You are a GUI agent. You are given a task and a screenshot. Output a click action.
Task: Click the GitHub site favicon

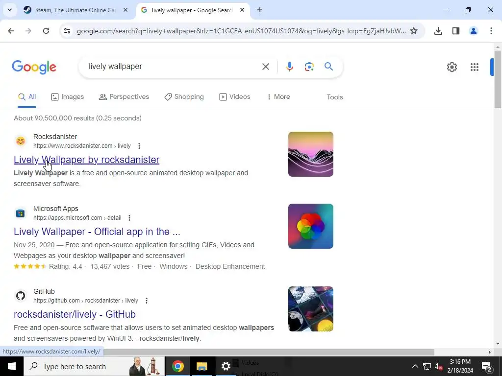(21, 296)
